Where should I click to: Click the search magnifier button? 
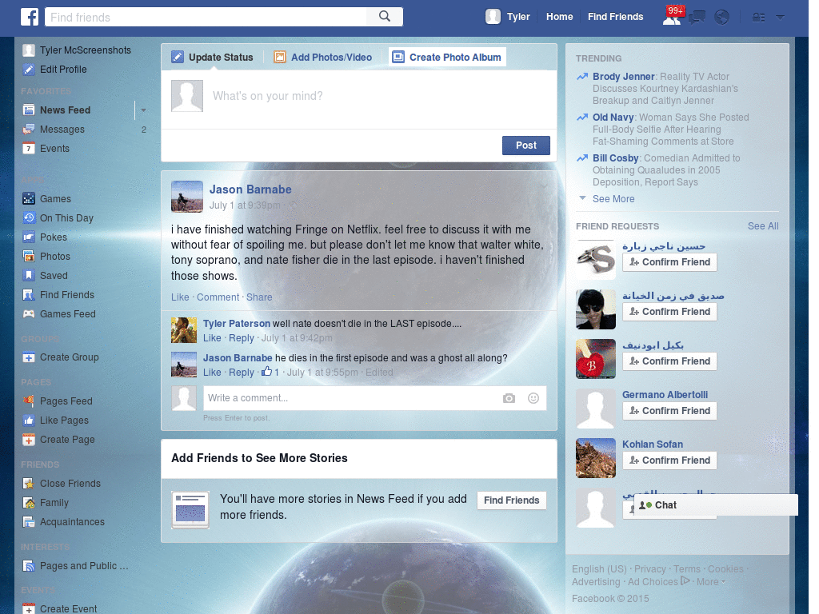(385, 17)
